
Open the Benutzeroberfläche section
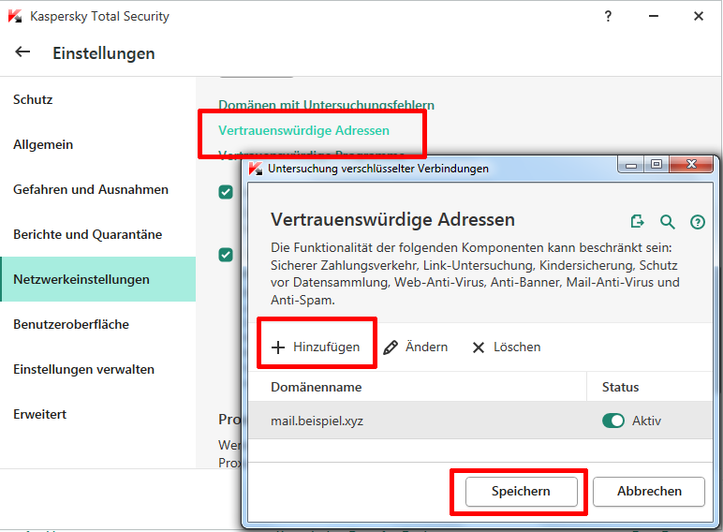point(97,324)
